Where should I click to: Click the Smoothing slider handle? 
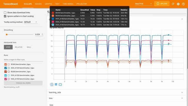(7, 34)
